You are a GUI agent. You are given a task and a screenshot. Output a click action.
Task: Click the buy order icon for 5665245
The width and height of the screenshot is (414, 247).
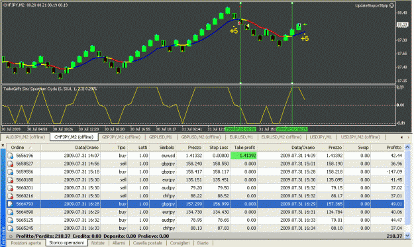pyautogui.click(x=11, y=228)
